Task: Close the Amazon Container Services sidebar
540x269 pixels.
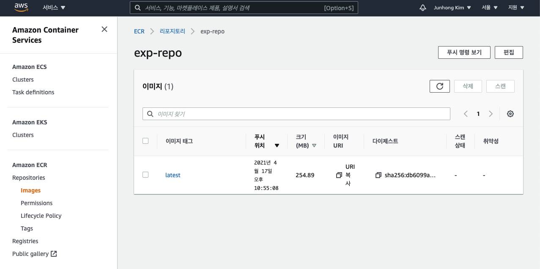Action: (104, 29)
